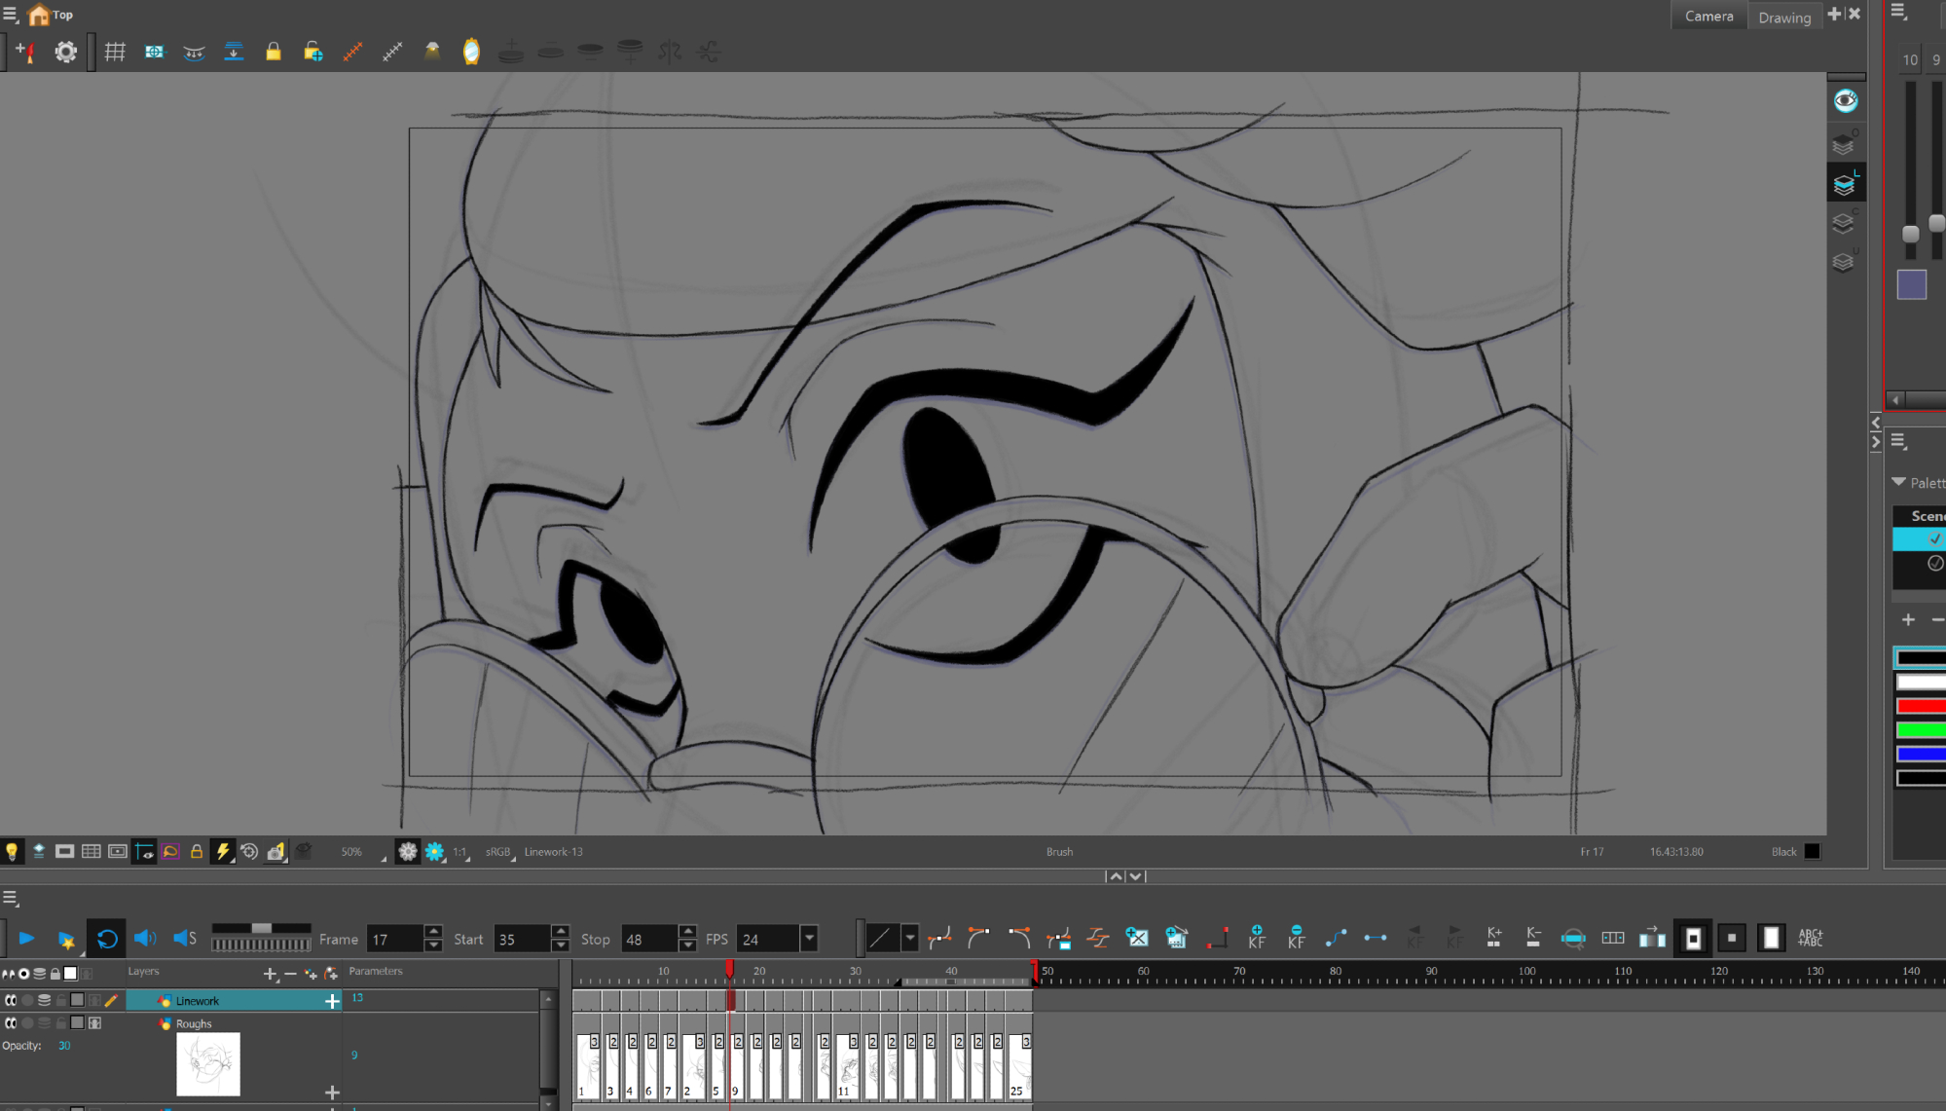Select the red color swatch
This screenshot has height=1111, width=1946.
(1920, 706)
